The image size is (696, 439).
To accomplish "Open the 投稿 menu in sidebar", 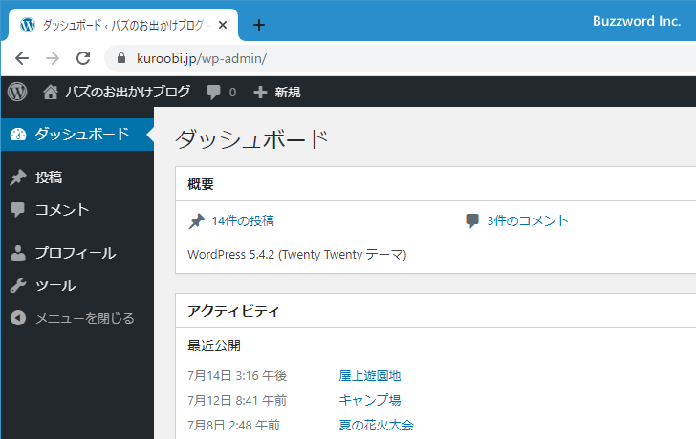I will [x=49, y=177].
